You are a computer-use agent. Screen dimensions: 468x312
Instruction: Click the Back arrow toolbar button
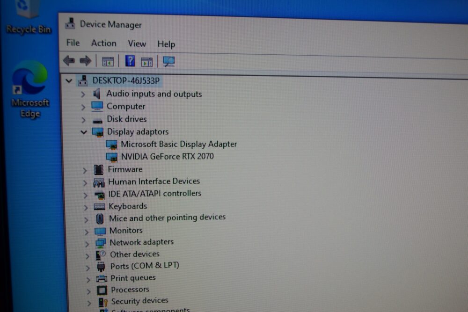pos(69,60)
